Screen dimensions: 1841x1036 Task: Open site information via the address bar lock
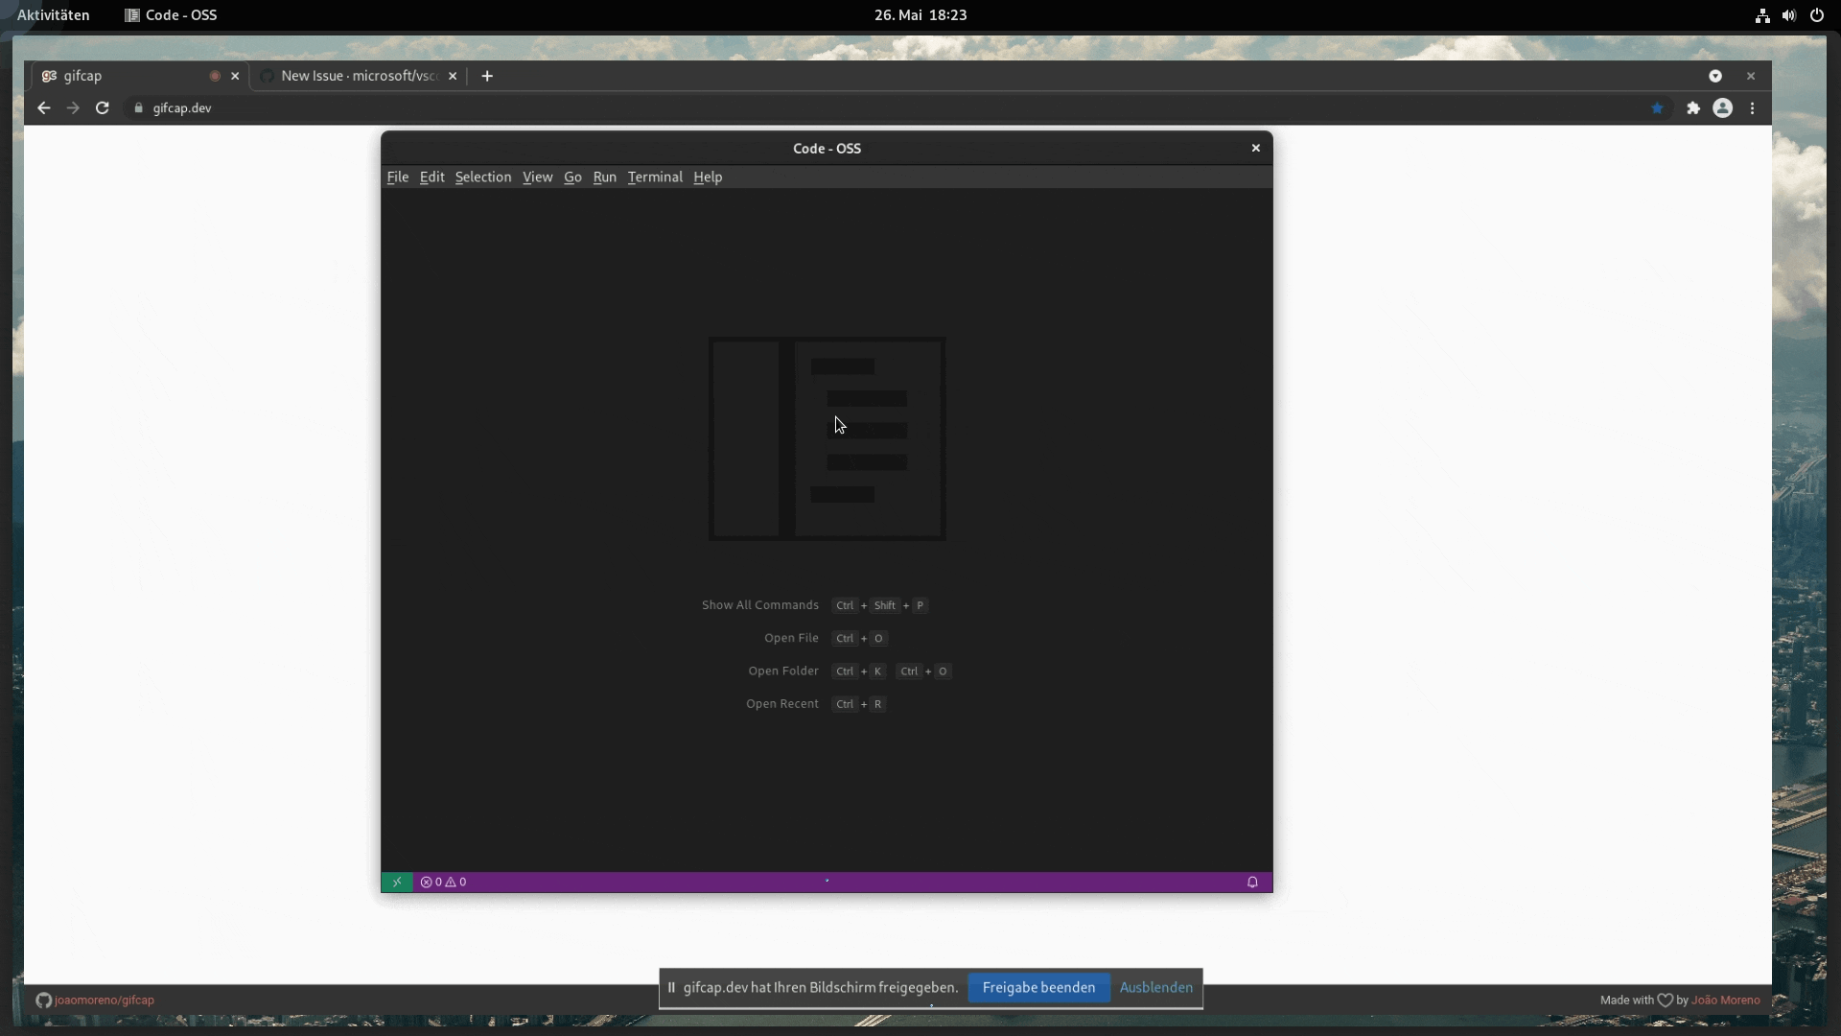point(137,107)
